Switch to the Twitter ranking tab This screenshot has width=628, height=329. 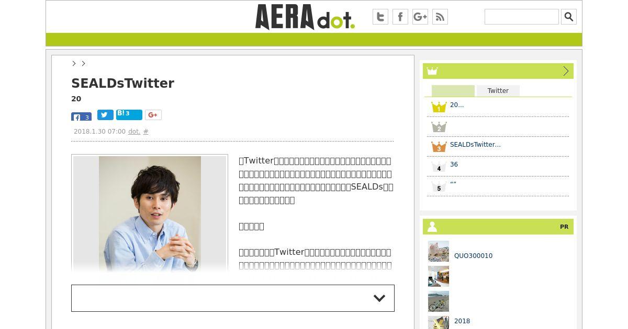498,91
